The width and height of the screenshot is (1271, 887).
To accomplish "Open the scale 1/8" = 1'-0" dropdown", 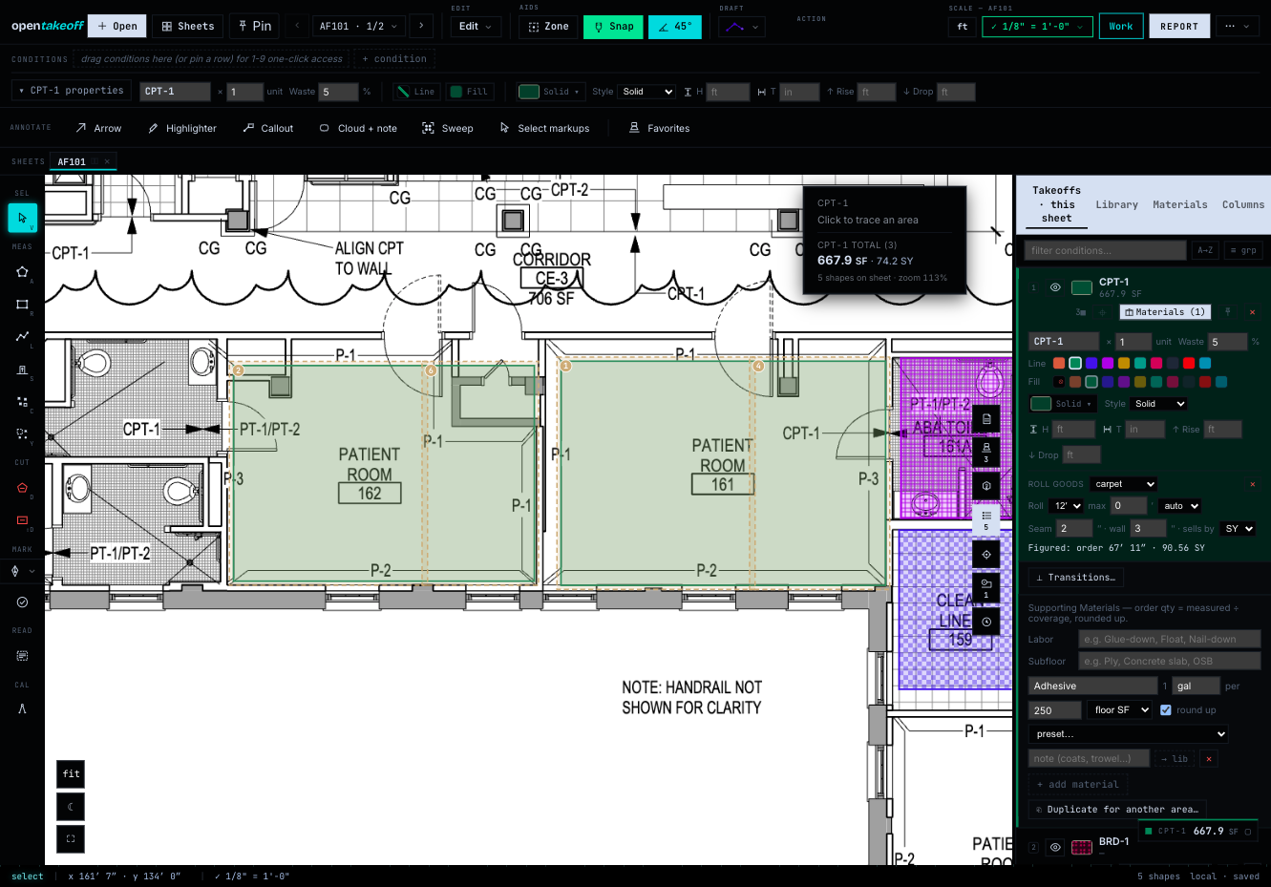I will pos(1037,27).
